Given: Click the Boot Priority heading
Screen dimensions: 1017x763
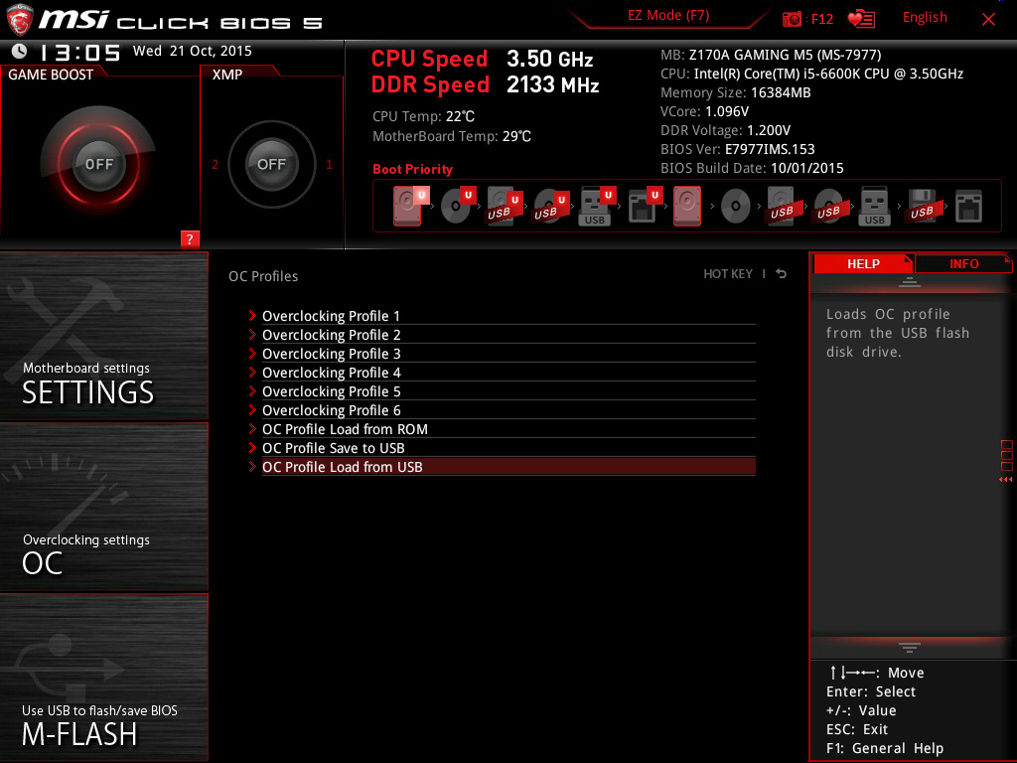Looking at the screenshot, I should point(412,169).
